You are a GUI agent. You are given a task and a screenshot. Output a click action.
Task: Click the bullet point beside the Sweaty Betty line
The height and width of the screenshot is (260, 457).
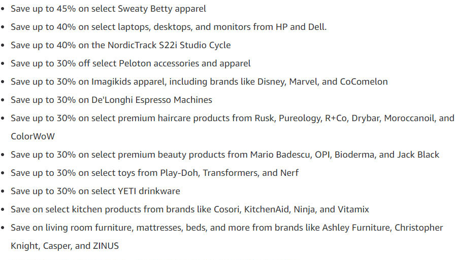[3, 9]
